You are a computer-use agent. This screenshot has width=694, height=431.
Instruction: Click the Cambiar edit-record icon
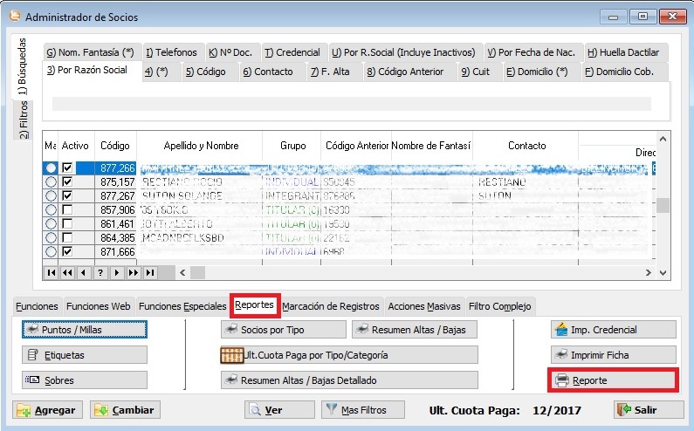tap(100, 410)
